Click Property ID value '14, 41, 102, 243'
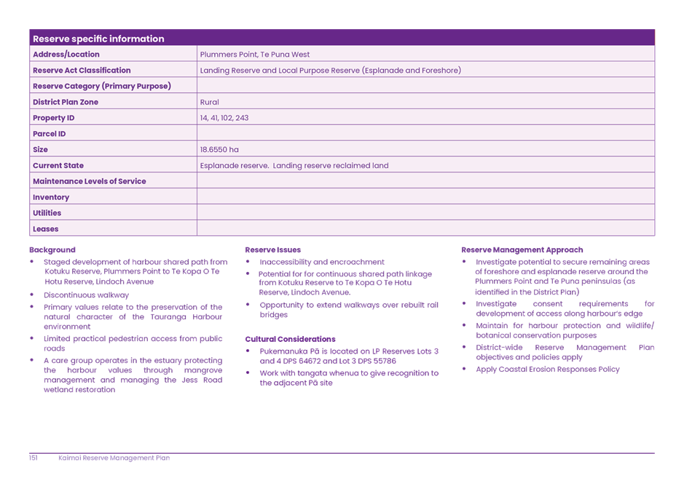This screenshot has height=483, width=684. [x=224, y=118]
